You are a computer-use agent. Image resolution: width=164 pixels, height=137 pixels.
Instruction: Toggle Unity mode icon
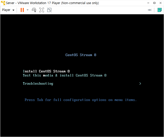click(x=49, y=10)
